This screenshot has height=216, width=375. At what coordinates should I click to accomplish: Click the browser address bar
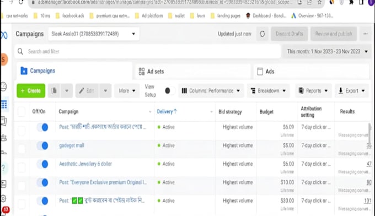point(165,2)
